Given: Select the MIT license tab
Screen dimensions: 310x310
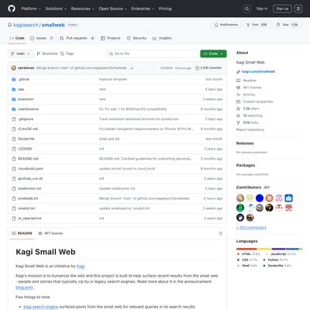Looking at the screenshot, I should tap(50, 233).
